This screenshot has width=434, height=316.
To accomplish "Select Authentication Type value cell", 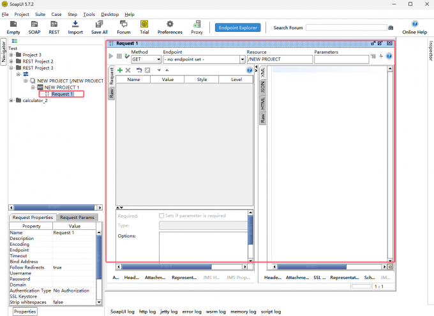I will point(74,290).
